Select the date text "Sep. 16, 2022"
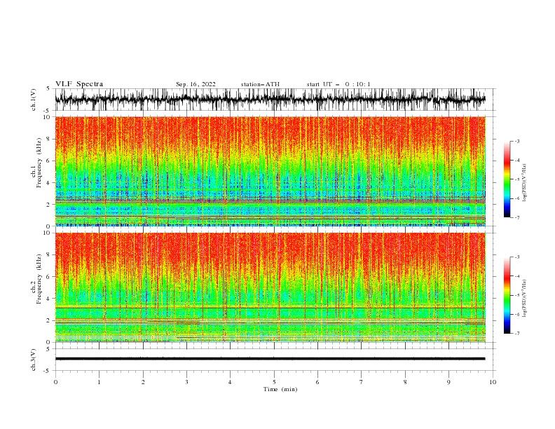The width and height of the screenshot is (555, 429). [196, 84]
